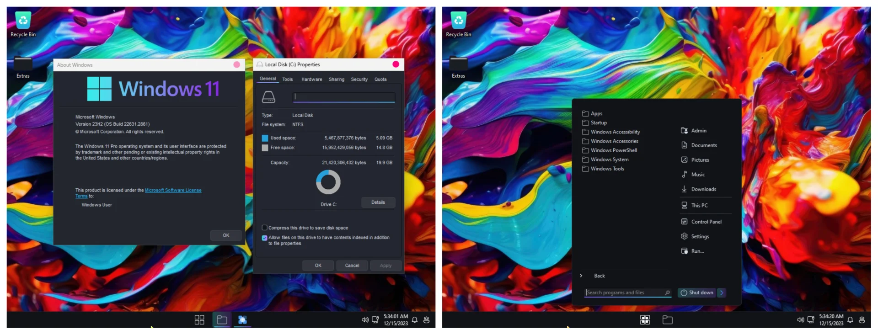Click Back in Start menu
The width and height of the screenshot is (878, 335).
coord(599,276)
